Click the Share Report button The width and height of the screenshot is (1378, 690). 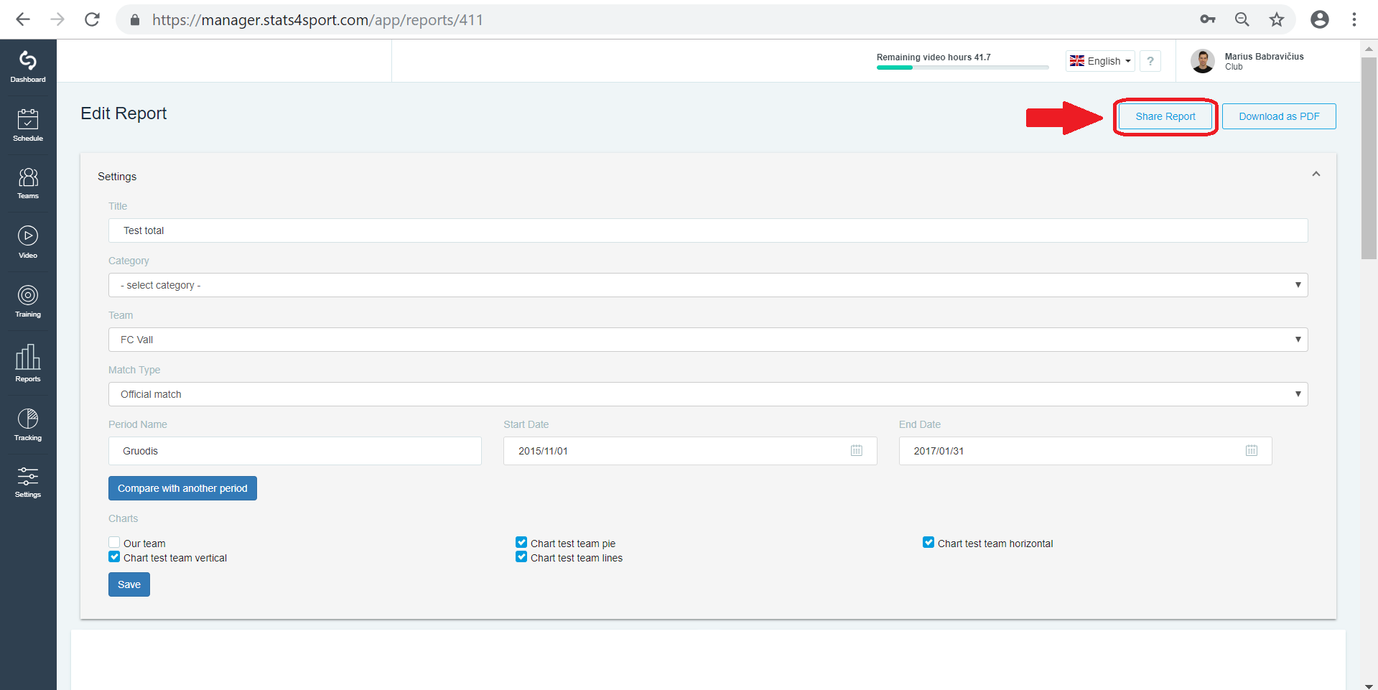pyautogui.click(x=1165, y=116)
